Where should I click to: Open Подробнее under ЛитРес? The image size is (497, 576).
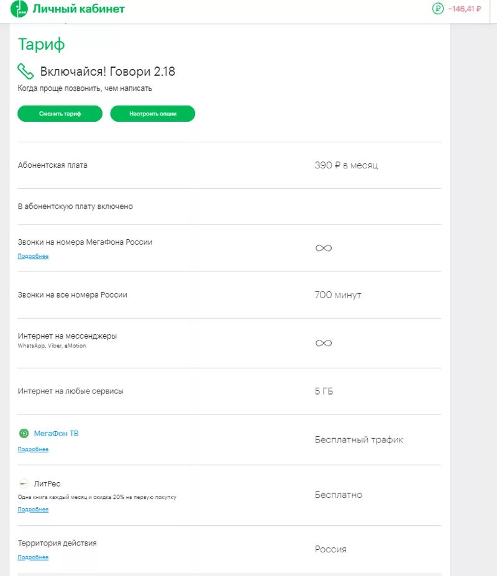(33, 510)
